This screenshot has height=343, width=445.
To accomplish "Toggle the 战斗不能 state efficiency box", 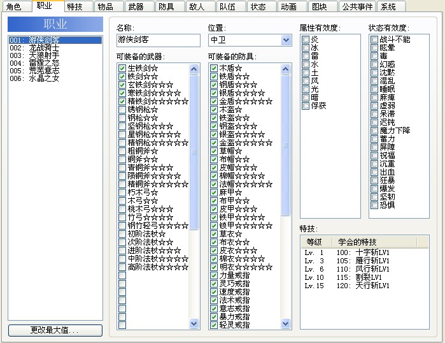I will pos(374,40).
